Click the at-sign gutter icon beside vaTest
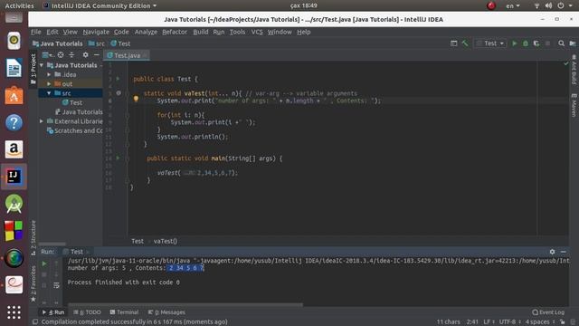This screenshot has width=579, height=326. [119, 93]
